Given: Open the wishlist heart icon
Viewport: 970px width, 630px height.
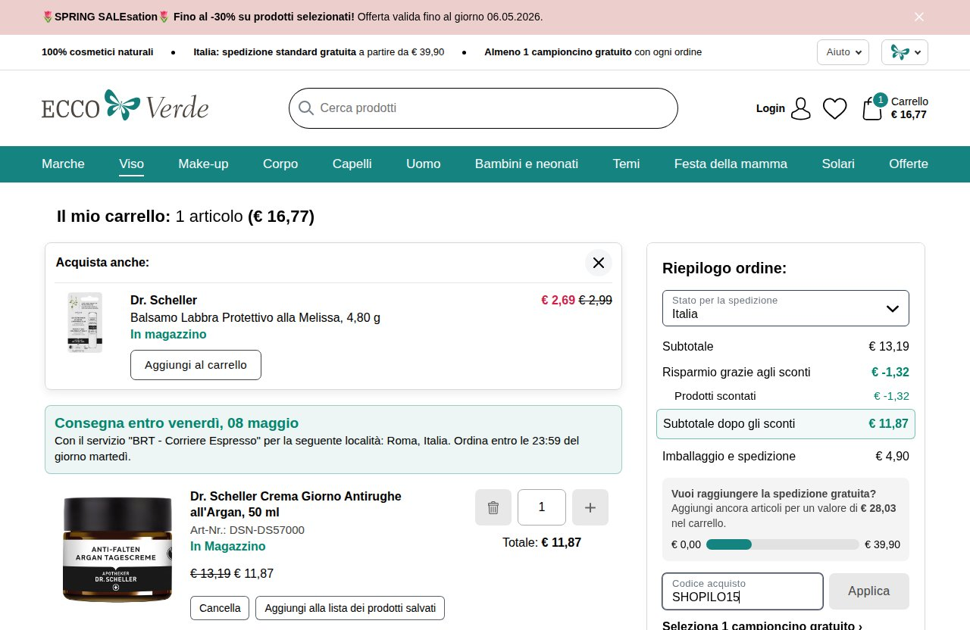Looking at the screenshot, I should (835, 109).
